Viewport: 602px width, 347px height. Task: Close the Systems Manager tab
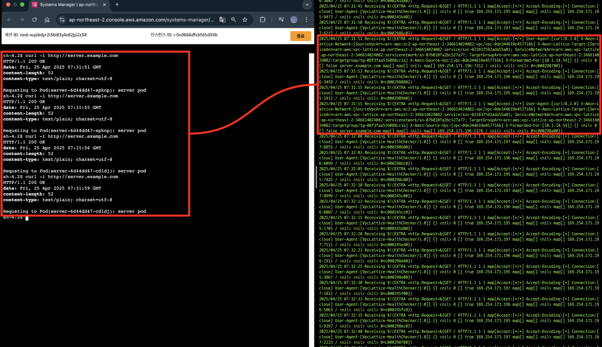click(104, 5)
